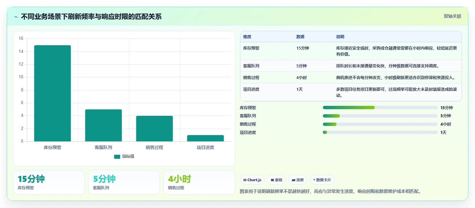Click the short 项目进度 bar in chart
The width and height of the screenshot is (475, 208).
pos(205,138)
